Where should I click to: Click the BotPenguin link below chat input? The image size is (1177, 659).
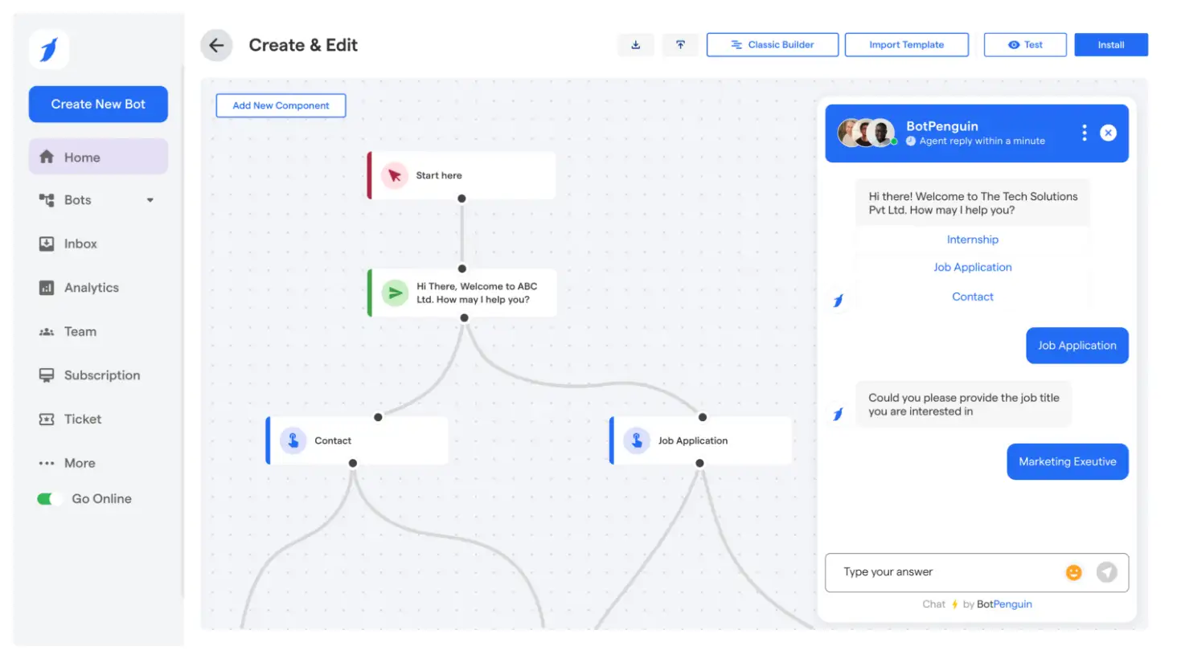(1003, 604)
